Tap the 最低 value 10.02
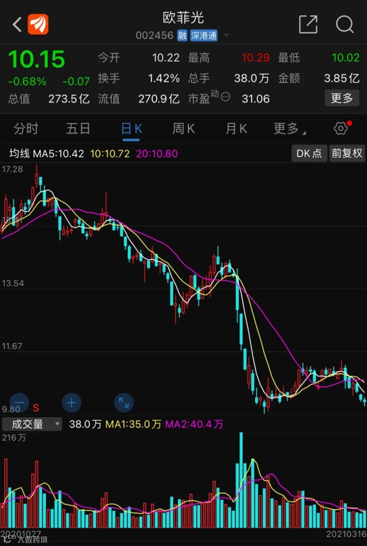This screenshot has width=367, height=546. 346,58
